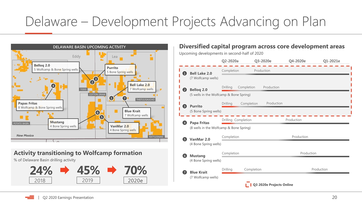Click the Blue Krait timeline bar
The width and height of the screenshot is (362, 203).
point(285,173)
